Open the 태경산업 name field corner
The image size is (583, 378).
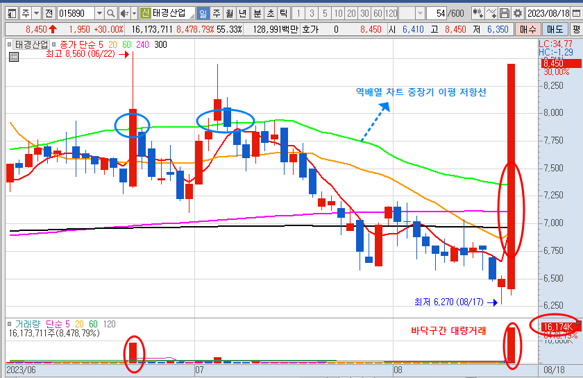pyautogui.click(x=192, y=16)
